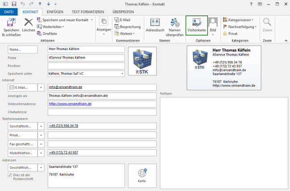The width and height of the screenshot is (290, 191).
Task: Click the Geschäftlich... phone button
Action: tap(23, 126)
